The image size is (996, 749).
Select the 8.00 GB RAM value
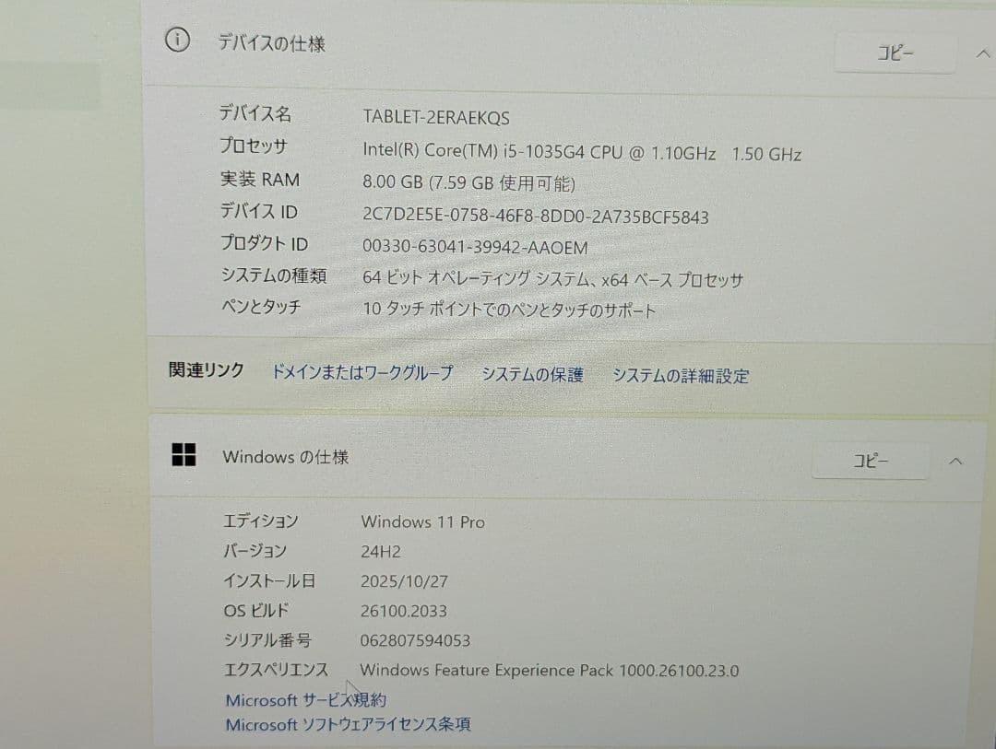(x=468, y=182)
